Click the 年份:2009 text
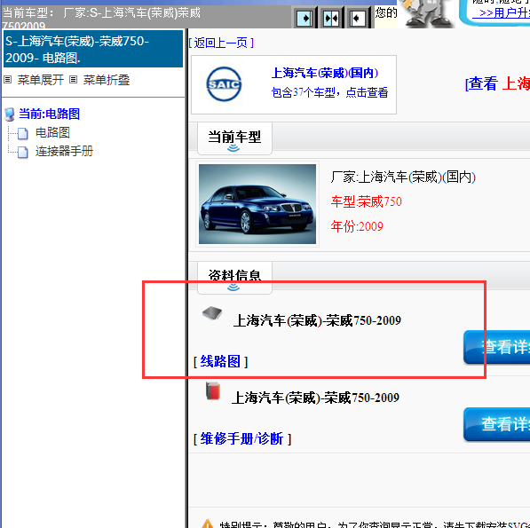 [357, 226]
